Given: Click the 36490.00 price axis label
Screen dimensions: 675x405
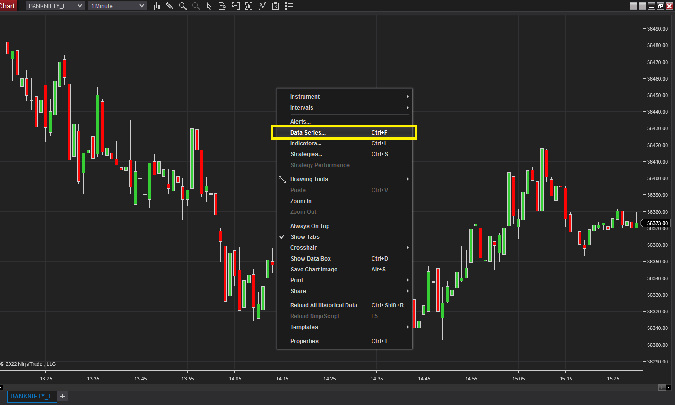Looking at the screenshot, I should click(x=657, y=29).
